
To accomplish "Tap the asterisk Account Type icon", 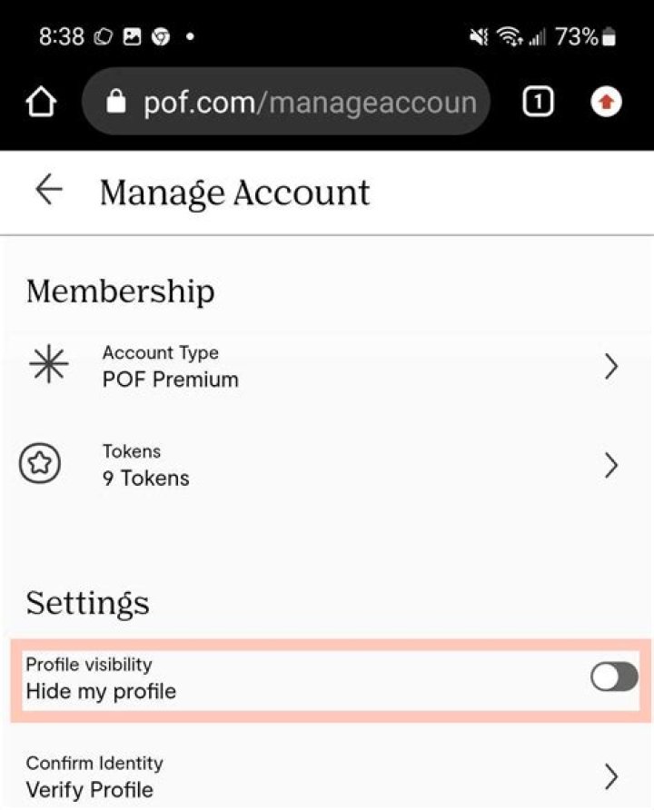I will point(47,366).
